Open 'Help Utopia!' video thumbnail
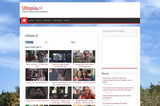The height and width of the screenshot is (106, 160). coord(84,74)
